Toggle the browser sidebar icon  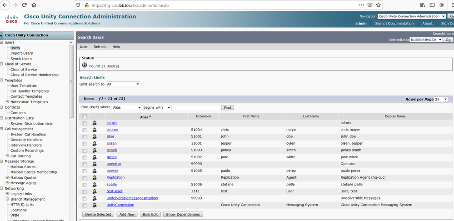click(x=432, y=5)
